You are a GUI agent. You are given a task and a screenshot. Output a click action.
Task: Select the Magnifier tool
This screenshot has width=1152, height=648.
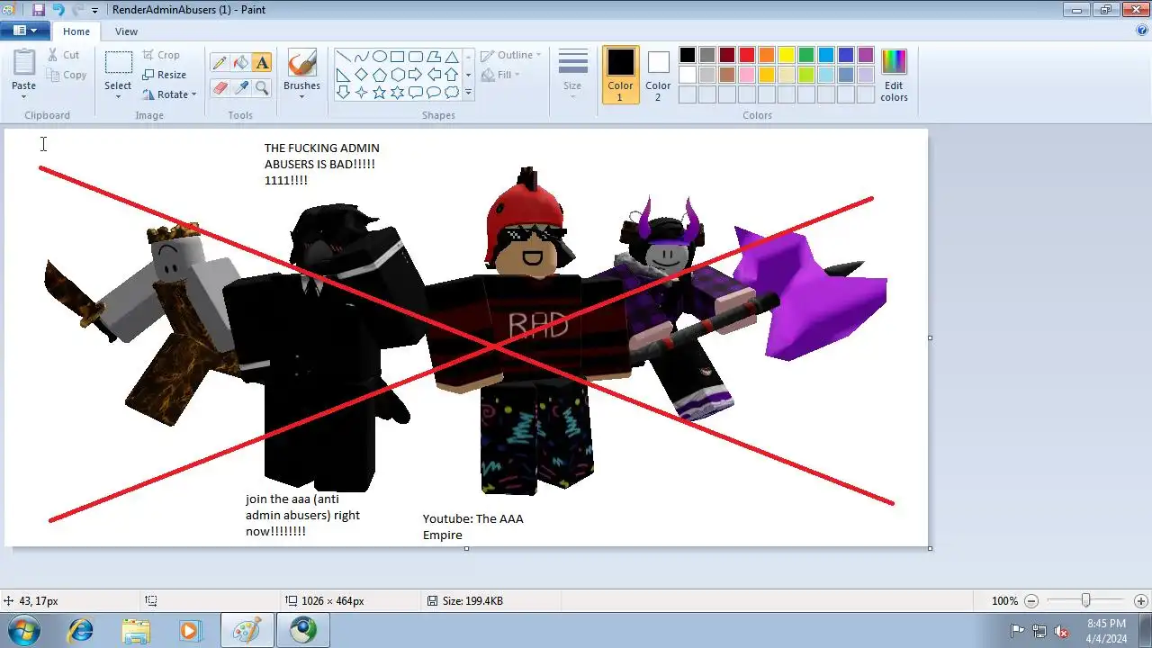click(262, 87)
